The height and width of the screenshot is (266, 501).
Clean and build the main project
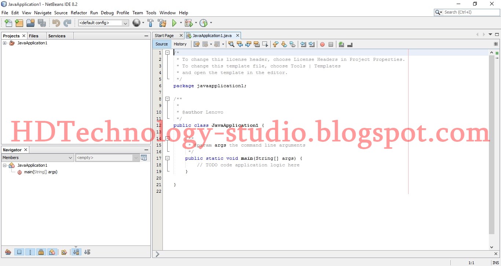click(x=162, y=23)
